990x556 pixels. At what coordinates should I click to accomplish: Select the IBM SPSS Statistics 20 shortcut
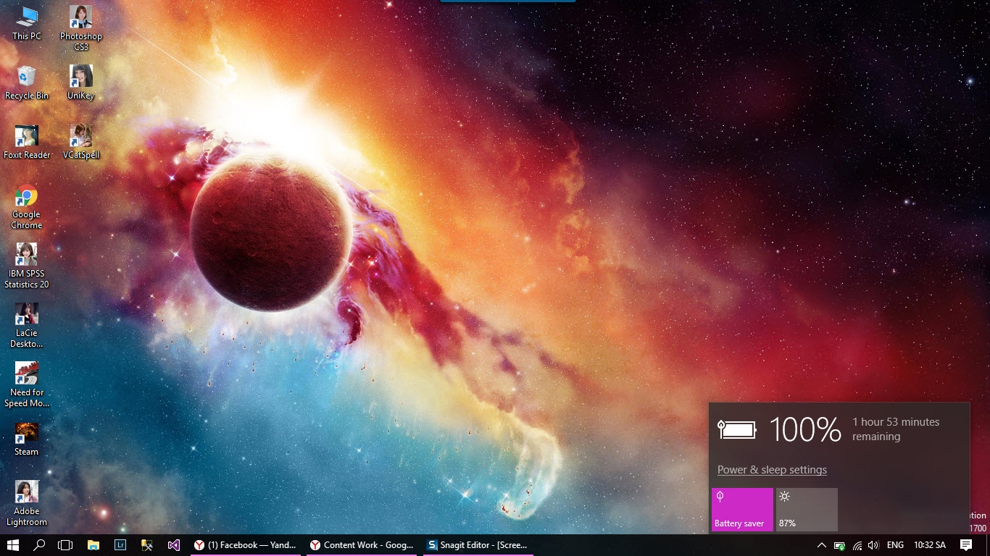[27, 266]
